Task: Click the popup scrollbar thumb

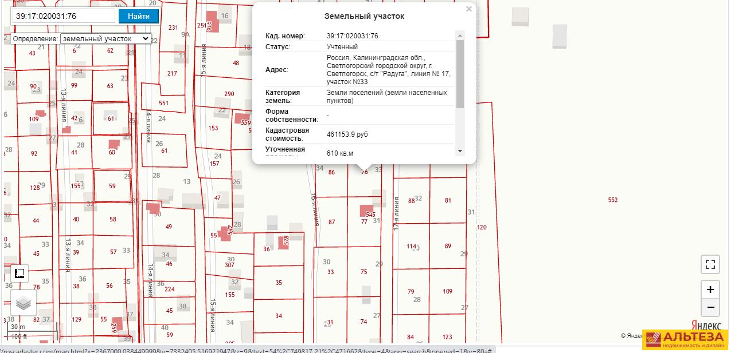Action: (x=460, y=73)
